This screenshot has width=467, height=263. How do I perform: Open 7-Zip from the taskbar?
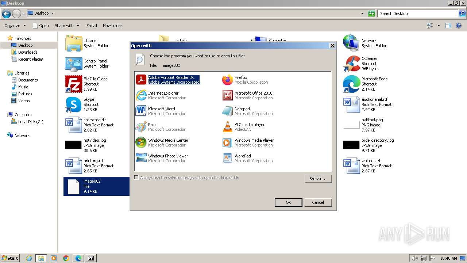[x=91, y=258]
